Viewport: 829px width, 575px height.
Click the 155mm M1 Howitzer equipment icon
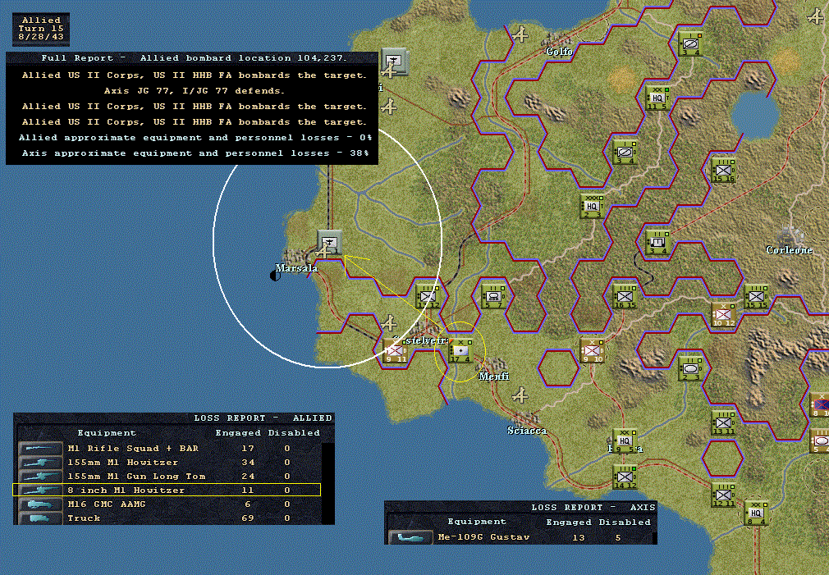pos(40,463)
